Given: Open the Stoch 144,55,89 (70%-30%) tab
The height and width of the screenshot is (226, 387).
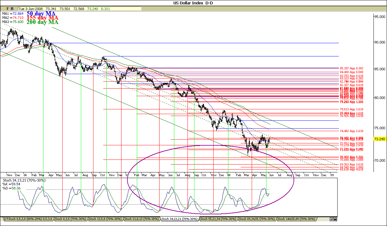Looking at the screenshot, I should (x=297, y=219).
